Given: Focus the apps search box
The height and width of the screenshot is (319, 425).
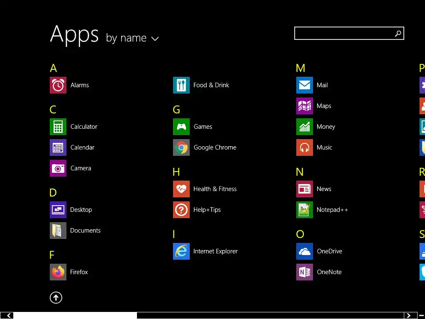Looking at the screenshot, I should pyautogui.click(x=349, y=33).
